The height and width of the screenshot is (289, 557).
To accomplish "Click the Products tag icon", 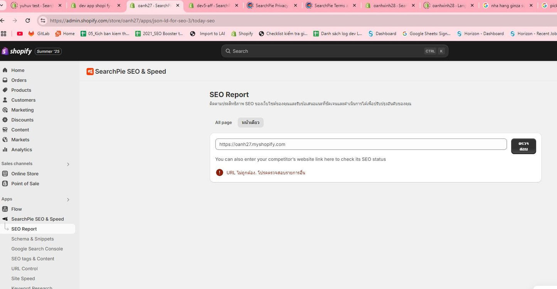I will (5, 90).
